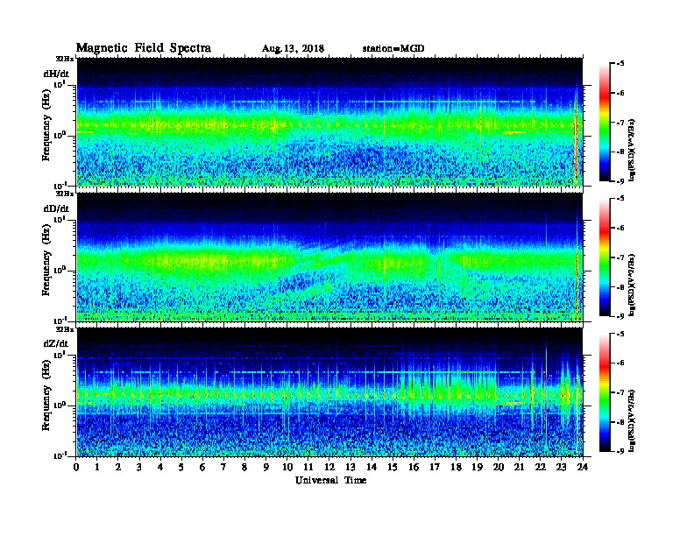This screenshot has width=694, height=536.
Task: Click hour '3' on the time axis
Action: [x=139, y=467]
